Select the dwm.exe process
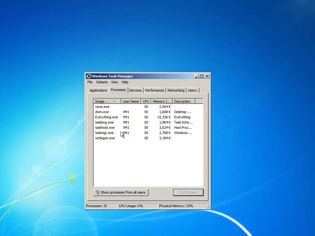The image size is (315, 236). (x=148, y=112)
